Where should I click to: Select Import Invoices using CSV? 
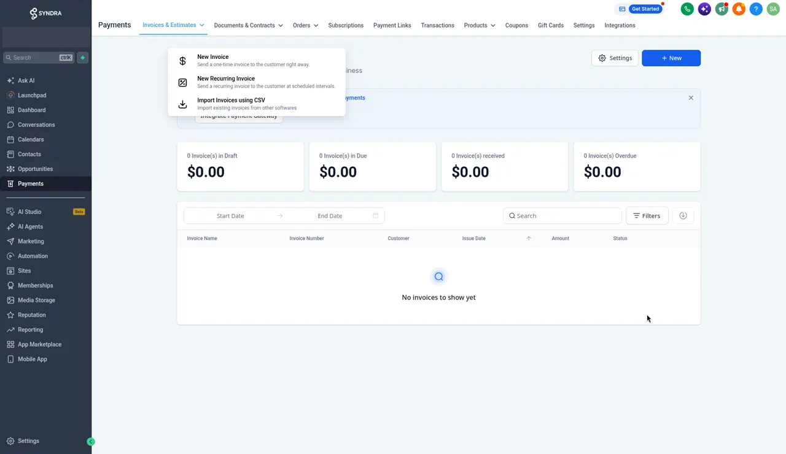(257, 104)
